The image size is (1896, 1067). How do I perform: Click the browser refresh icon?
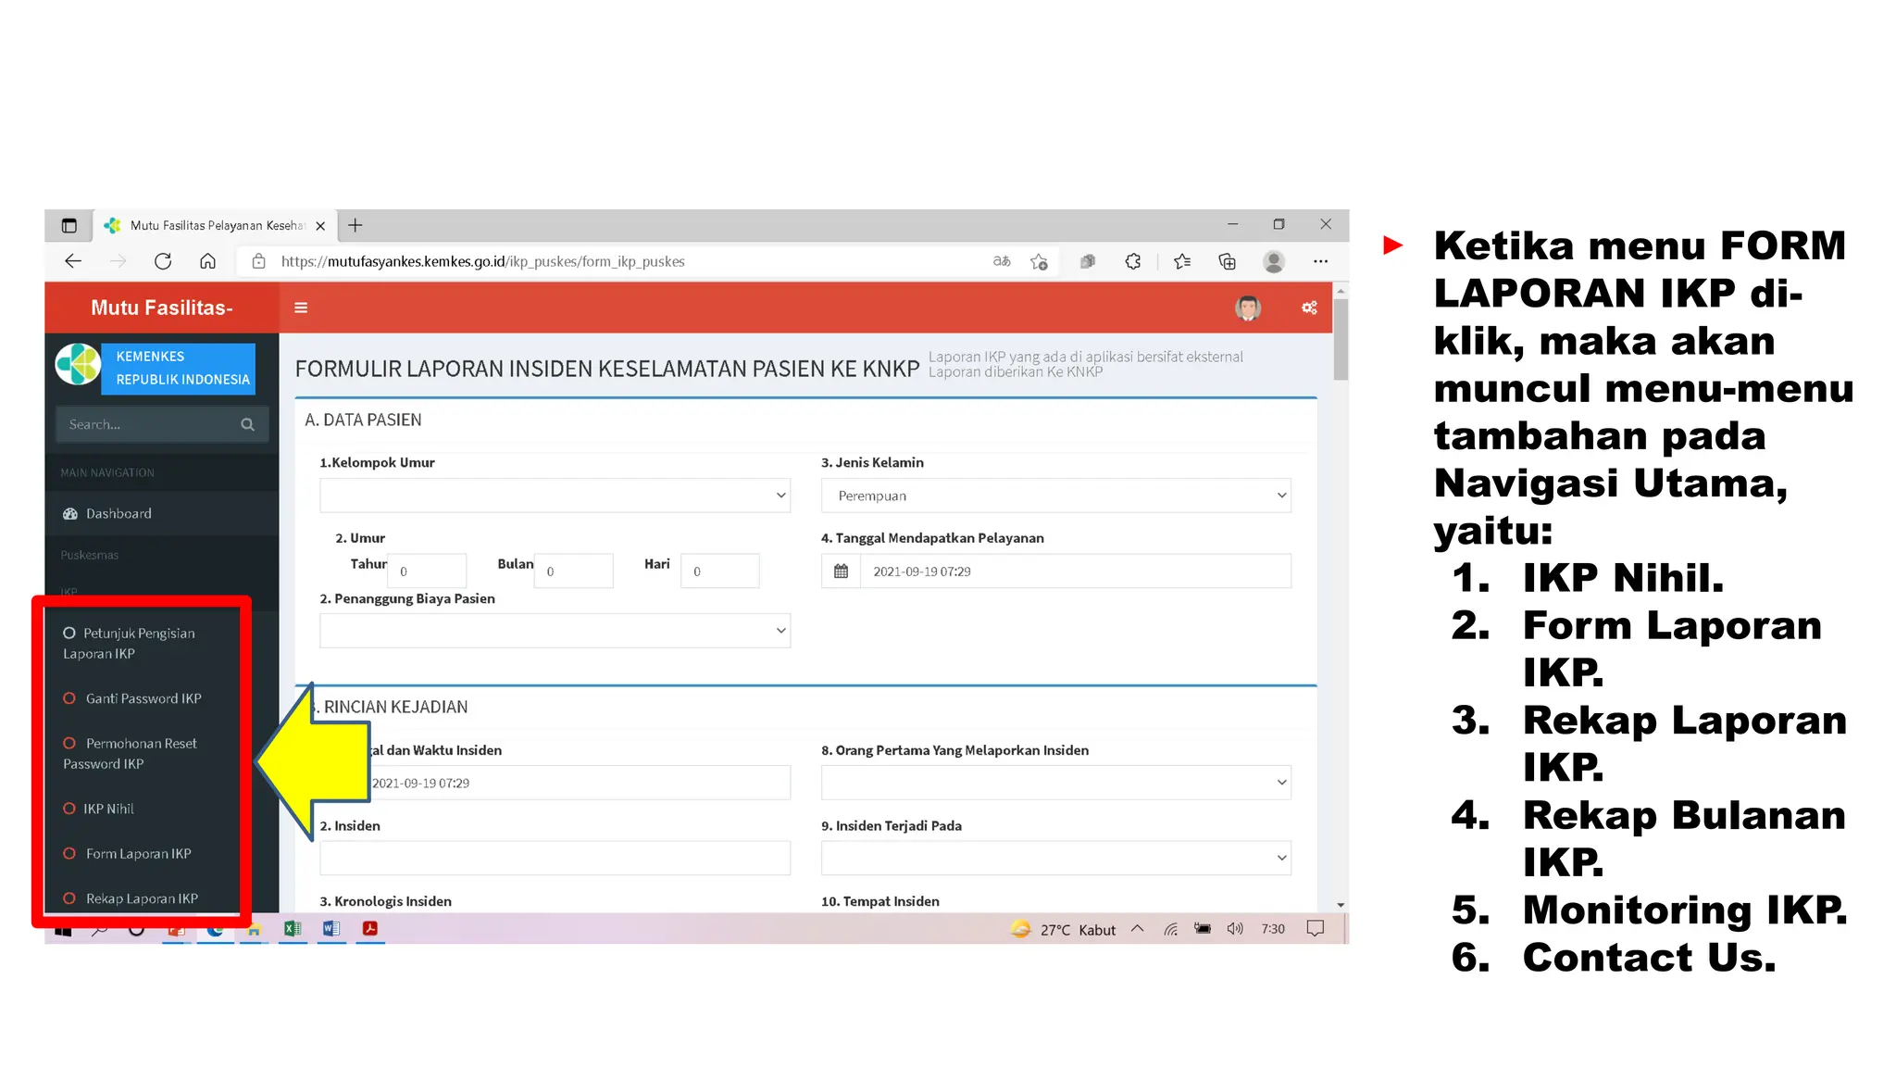tap(163, 261)
